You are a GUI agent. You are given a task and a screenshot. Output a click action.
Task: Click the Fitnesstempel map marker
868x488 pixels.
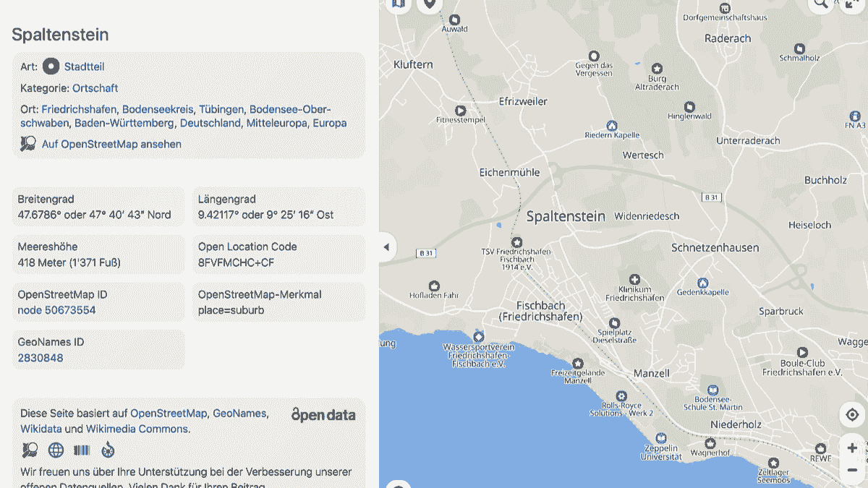coord(460,111)
